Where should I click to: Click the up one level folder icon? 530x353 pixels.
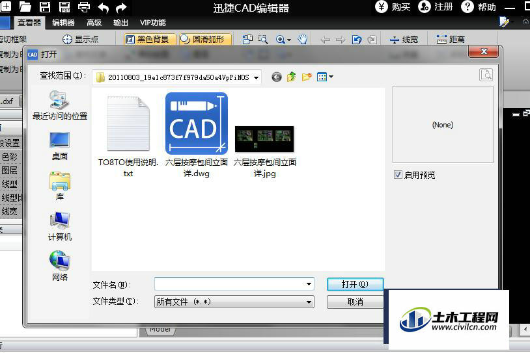tap(291, 77)
